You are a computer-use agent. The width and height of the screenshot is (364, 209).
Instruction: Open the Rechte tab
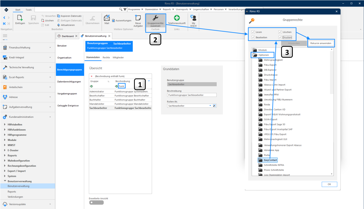[106, 57]
